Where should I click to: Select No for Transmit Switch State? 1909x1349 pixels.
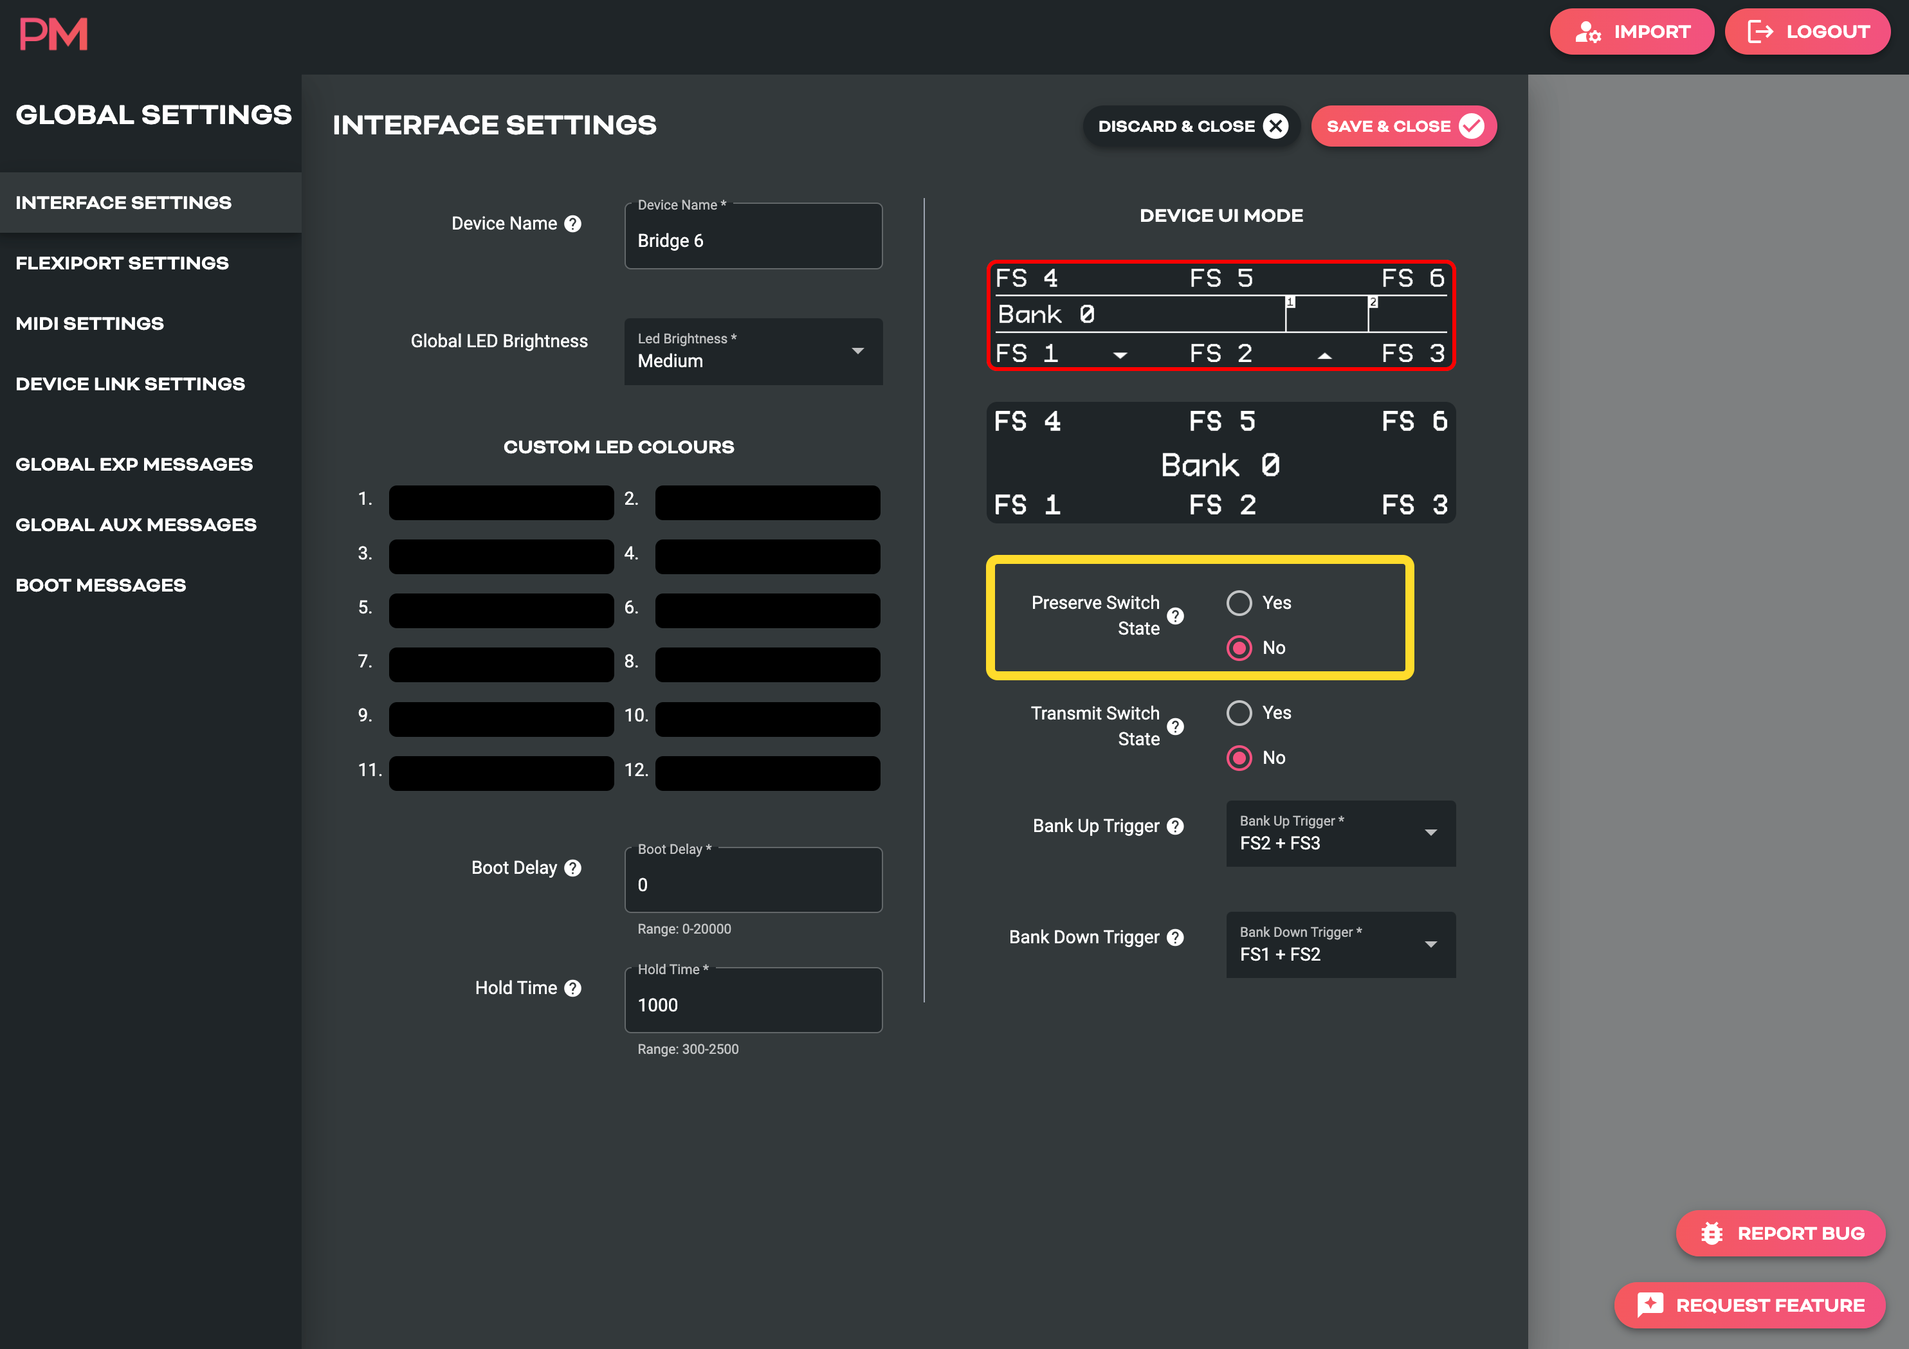tap(1239, 757)
